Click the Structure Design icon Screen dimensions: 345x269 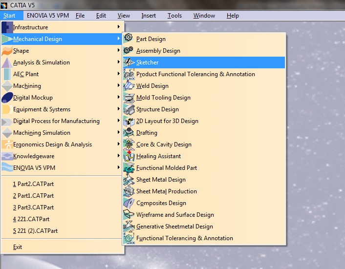click(129, 109)
